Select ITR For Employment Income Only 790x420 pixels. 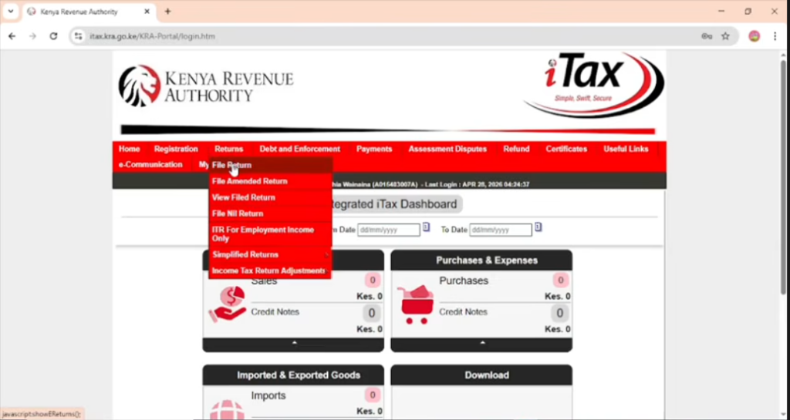tap(270, 234)
